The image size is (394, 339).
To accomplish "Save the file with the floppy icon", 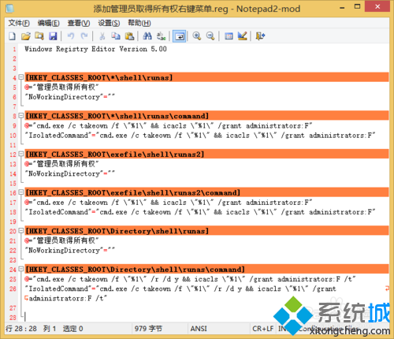I will pyautogui.click(x=53, y=36).
